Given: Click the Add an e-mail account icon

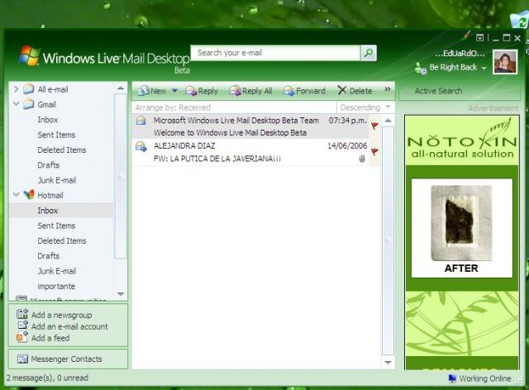Looking at the screenshot, I should 22,325.
